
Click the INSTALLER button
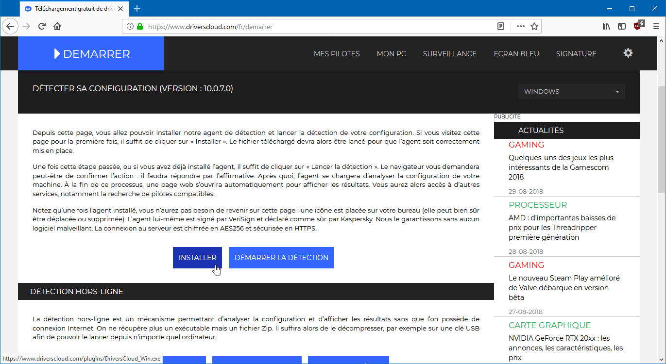pyautogui.click(x=197, y=258)
